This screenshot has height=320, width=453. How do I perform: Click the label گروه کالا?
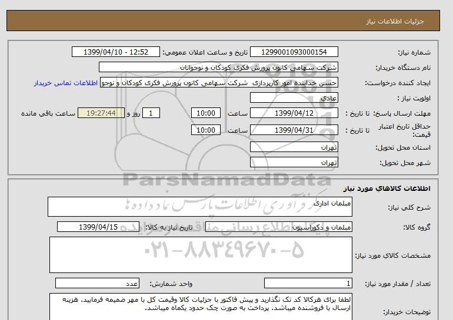417,227
